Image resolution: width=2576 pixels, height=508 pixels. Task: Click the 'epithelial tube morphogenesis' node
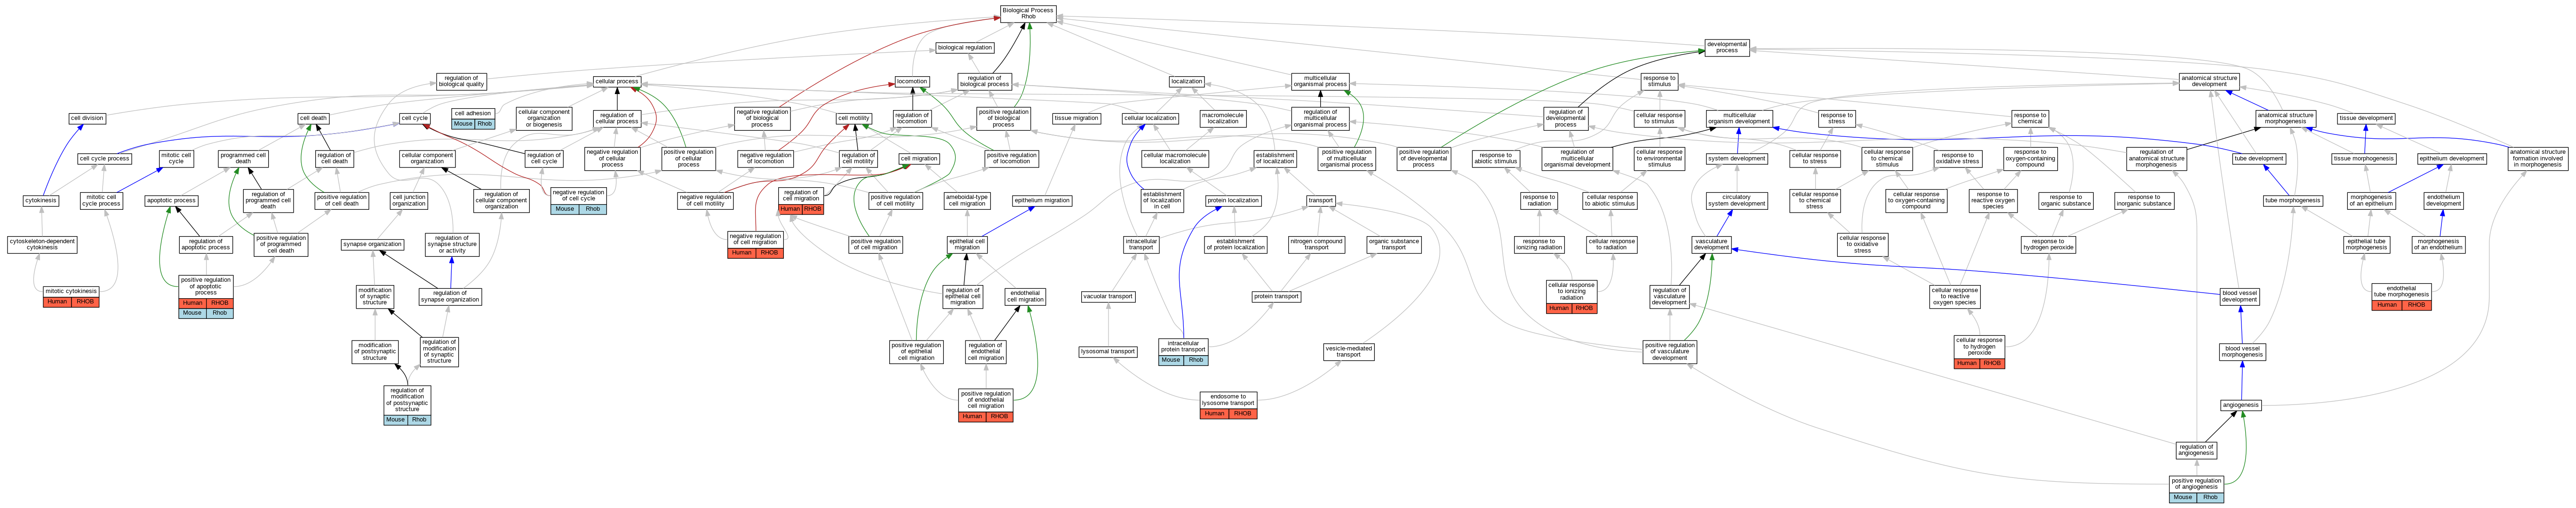(x=2367, y=244)
